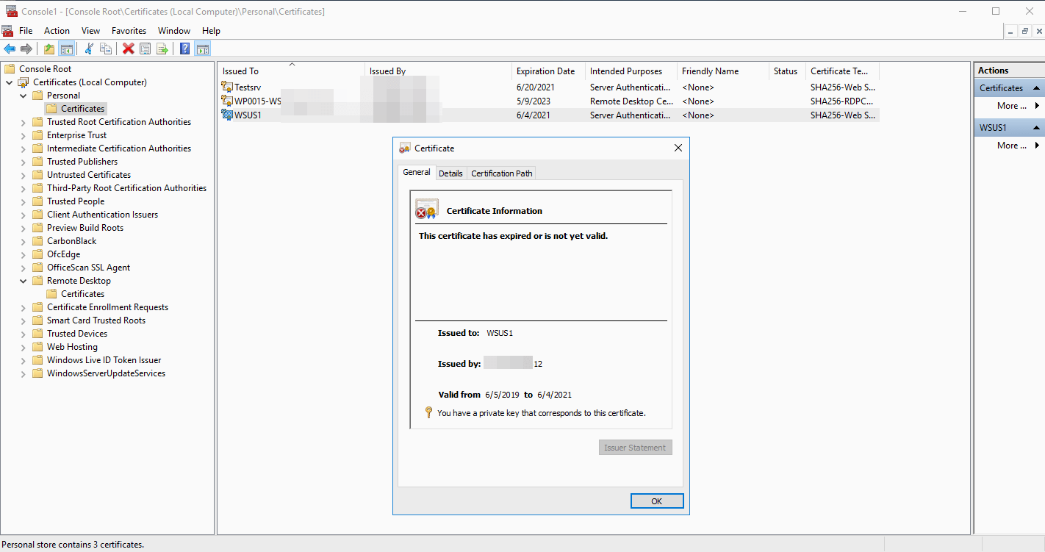Collapse the Remote Desktop tree node
This screenshot has height=552, width=1045.
pos(24,281)
